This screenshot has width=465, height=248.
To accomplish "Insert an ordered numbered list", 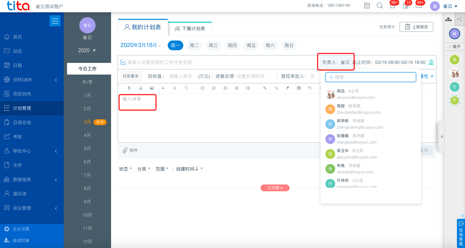I will click(214, 88).
